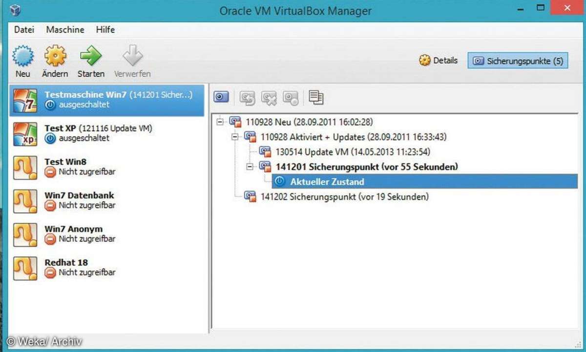
Task: Click the power icon of Aktueller Zustand
Action: (280, 181)
